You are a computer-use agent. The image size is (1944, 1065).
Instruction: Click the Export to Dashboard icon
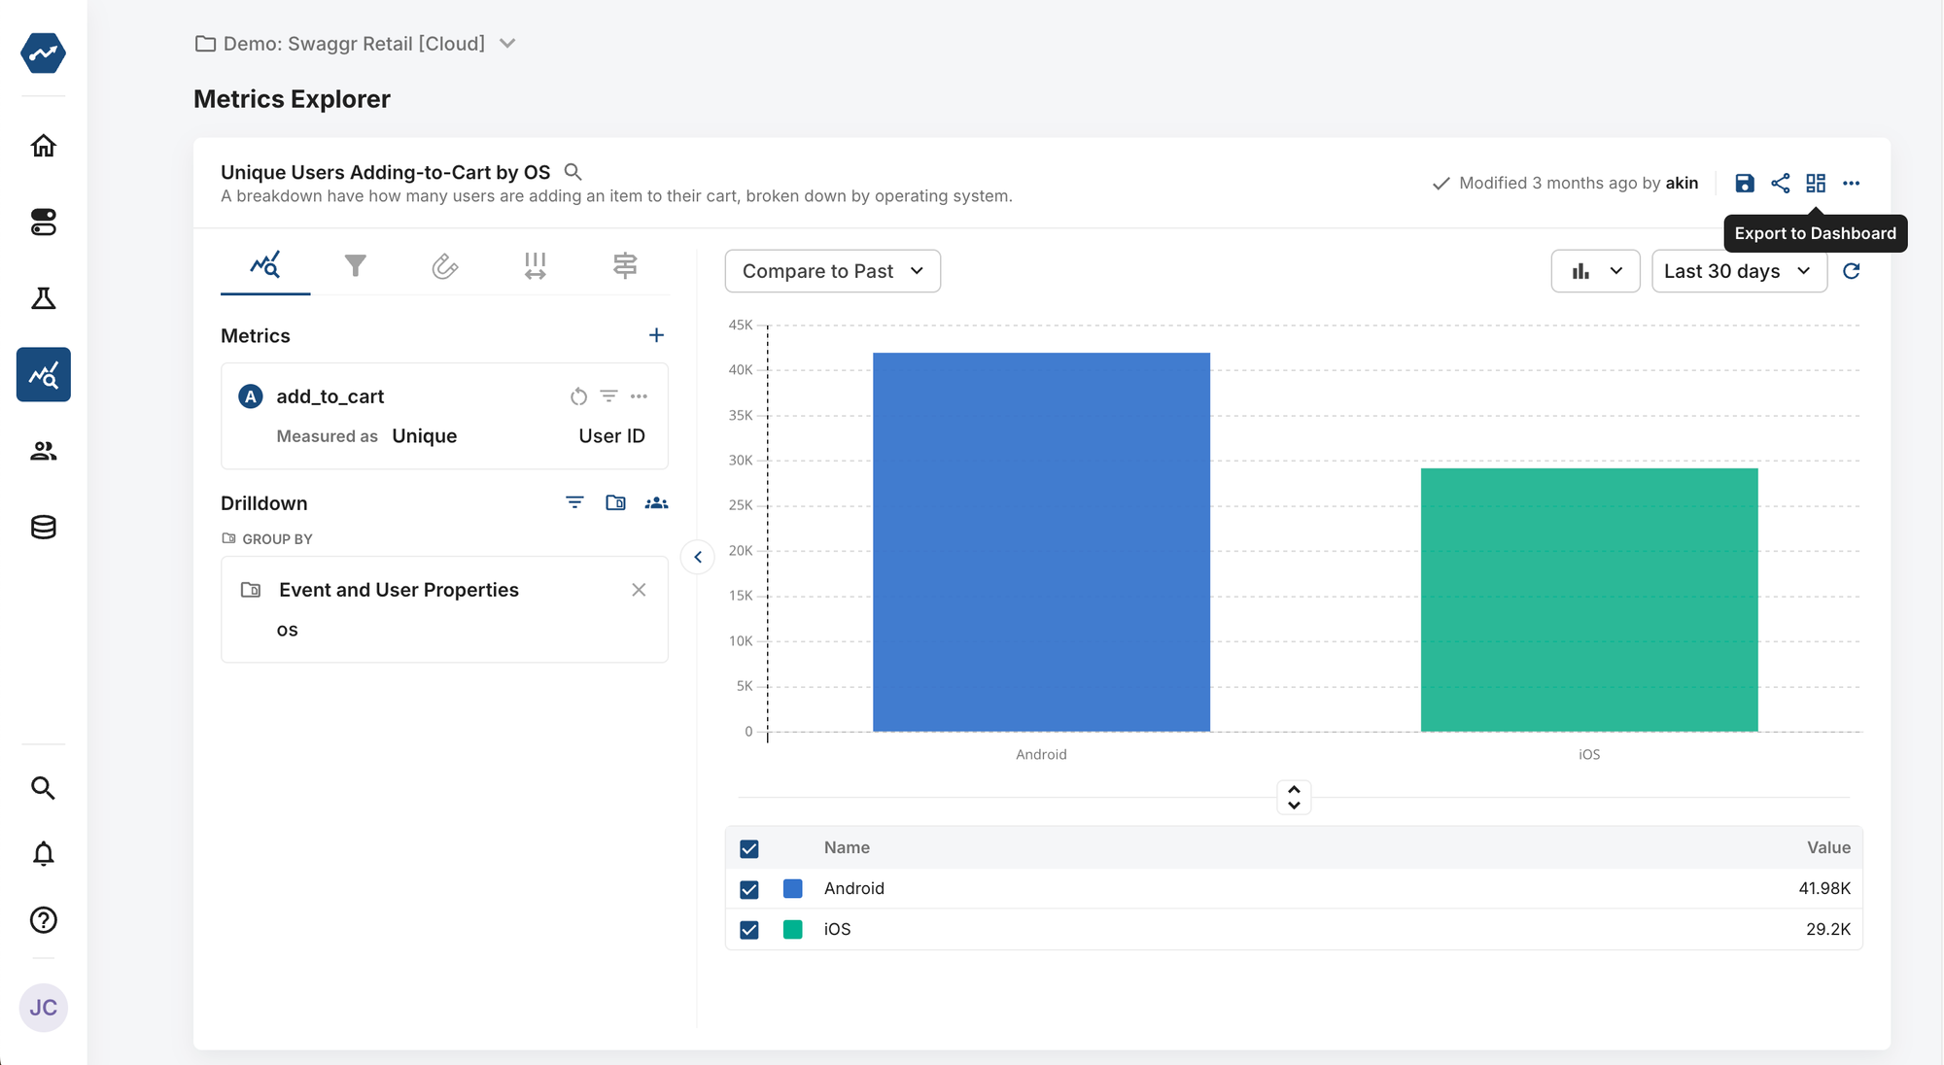[x=1817, y=183]
